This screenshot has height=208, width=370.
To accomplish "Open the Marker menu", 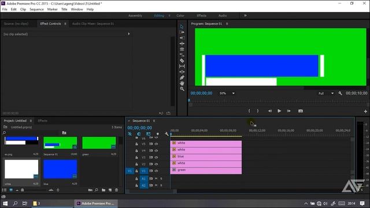I will (x=53, y=9).
